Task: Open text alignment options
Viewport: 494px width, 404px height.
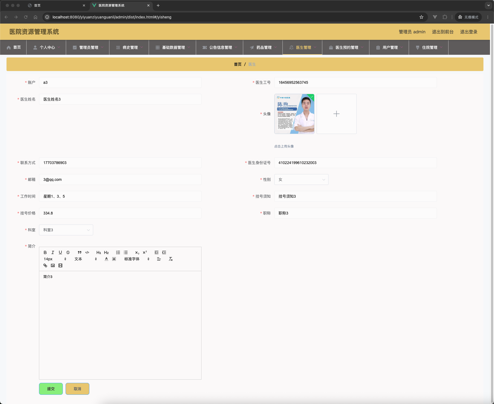Action: (159, 259)
